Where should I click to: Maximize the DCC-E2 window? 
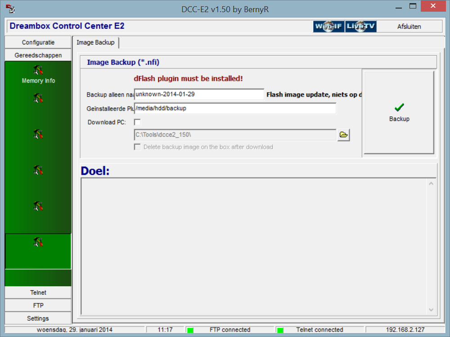pyautogui.click(x=413, y=6)
